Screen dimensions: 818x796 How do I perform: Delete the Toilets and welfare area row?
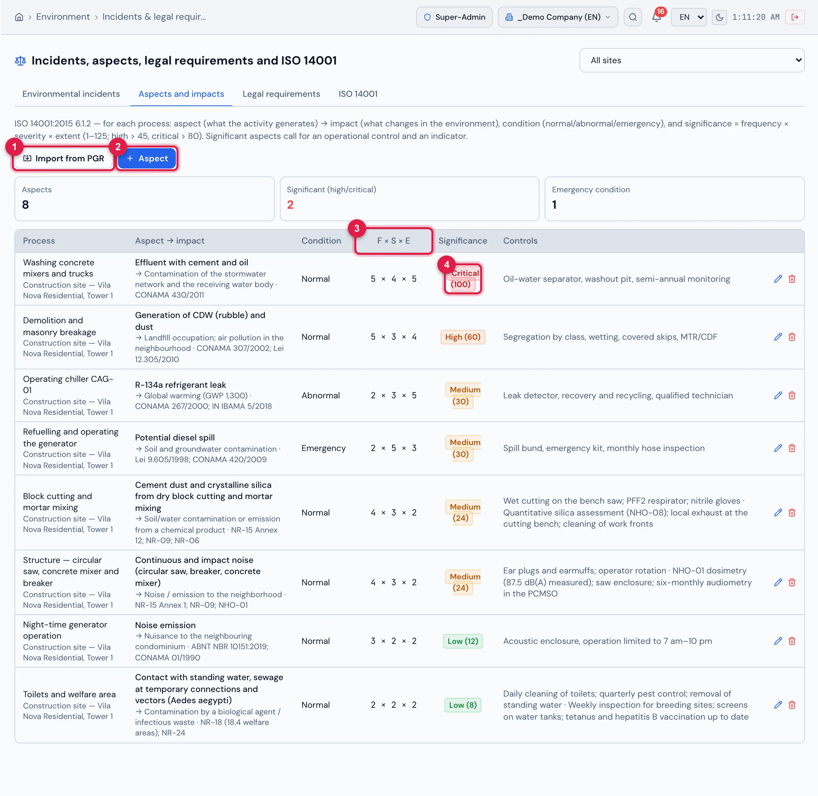click(x=792, y=705)
